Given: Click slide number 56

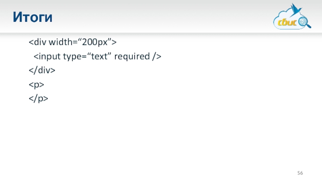Looking at the screenshot, I should click(300, 173).
